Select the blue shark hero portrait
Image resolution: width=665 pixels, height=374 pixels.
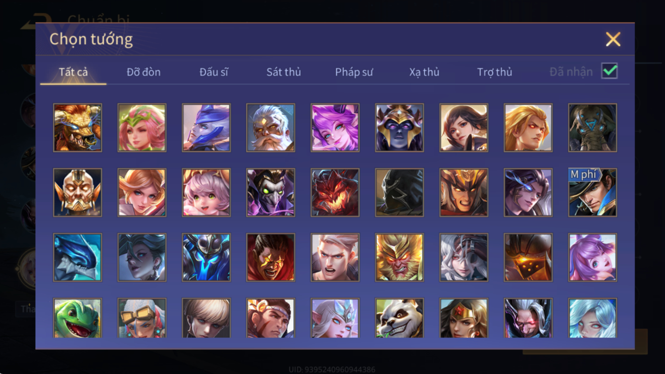coord(77,257)
